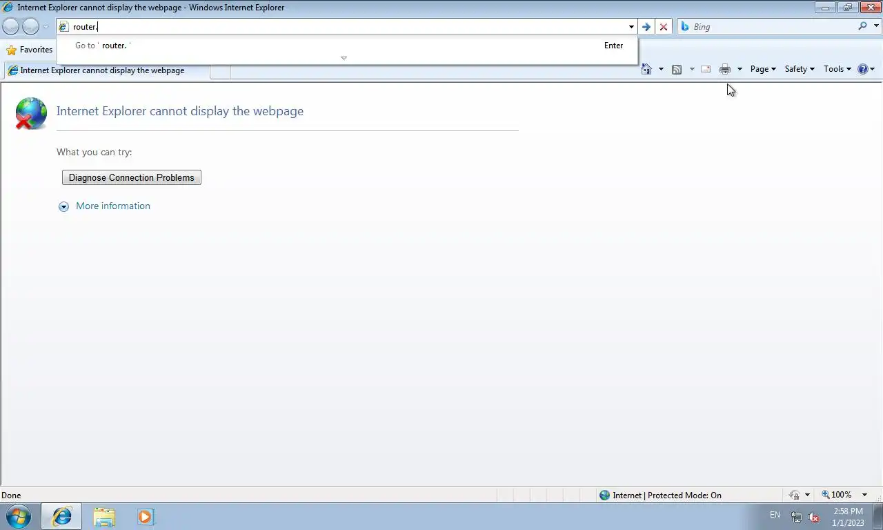Click page icon in address bar
883x530 pixels.
tap(64, 27)
